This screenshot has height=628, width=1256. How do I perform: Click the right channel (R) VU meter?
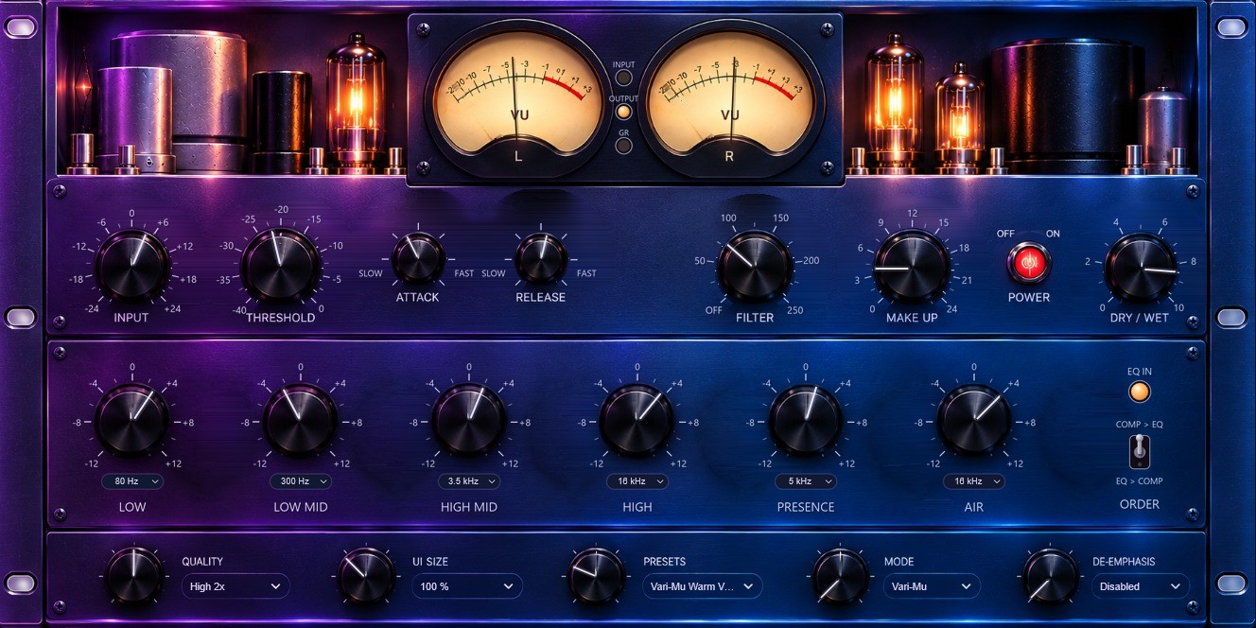coord(729,100)
